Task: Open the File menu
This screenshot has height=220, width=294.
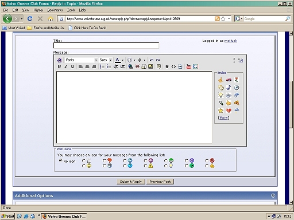Action: 6,10
